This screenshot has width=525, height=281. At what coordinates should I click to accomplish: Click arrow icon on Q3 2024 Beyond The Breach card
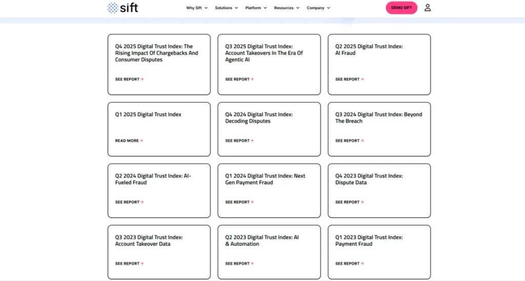[x=362, y=141]
